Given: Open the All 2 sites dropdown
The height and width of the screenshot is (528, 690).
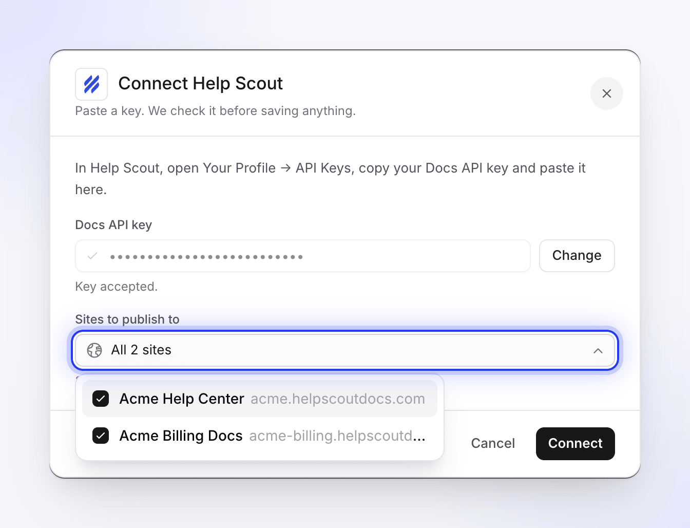Looking at the screenshot, I should coord(345,350).
